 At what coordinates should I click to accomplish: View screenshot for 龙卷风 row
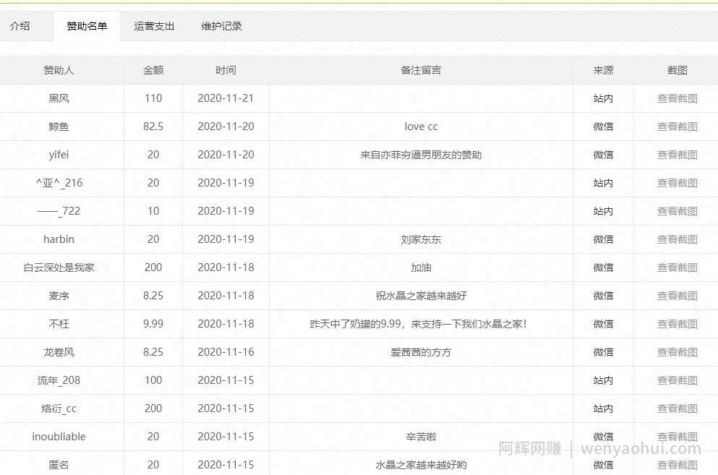point(678,352)
